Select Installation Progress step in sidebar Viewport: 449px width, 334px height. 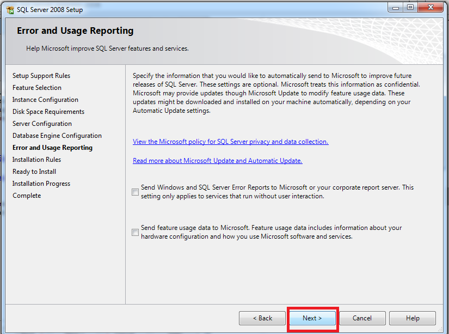point(41,184)
